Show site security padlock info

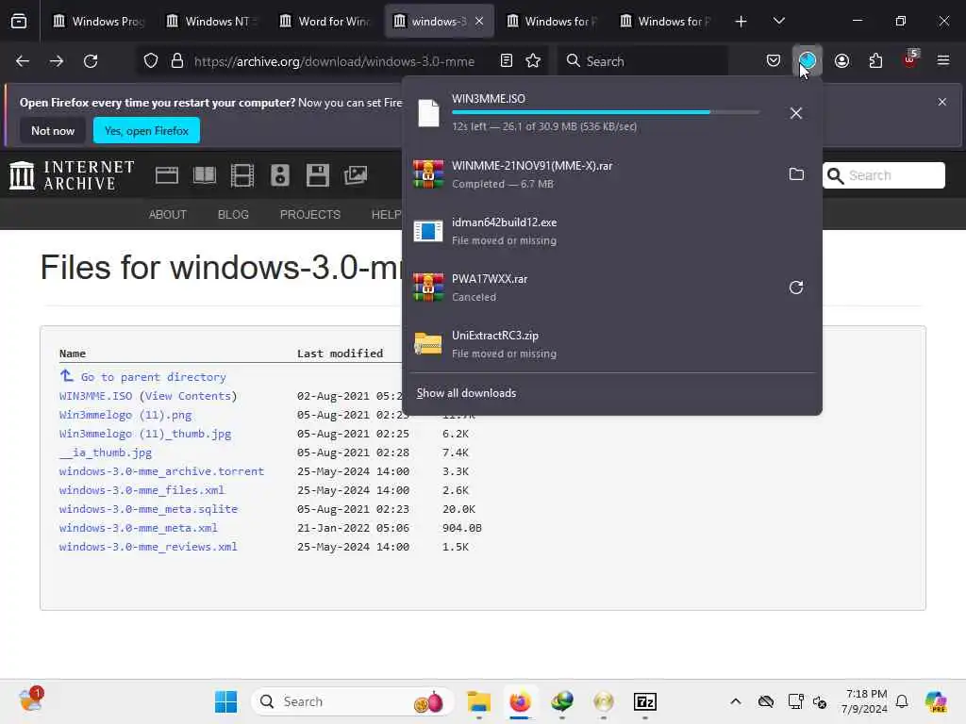coord(177,61)
